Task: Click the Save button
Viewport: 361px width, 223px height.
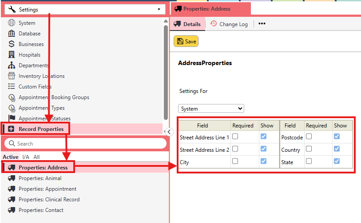Action: click(186, 41)
